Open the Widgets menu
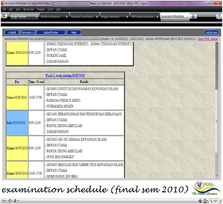 pos(41,9)
